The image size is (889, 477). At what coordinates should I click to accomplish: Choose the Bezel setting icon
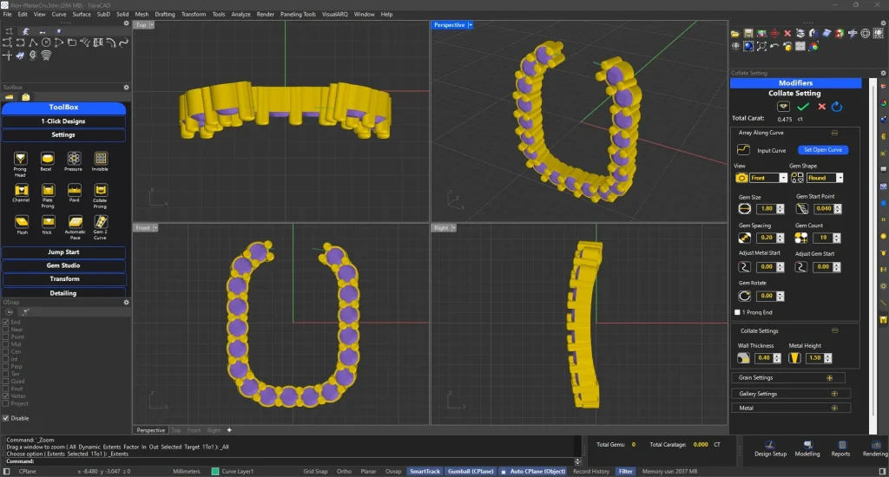47,159
